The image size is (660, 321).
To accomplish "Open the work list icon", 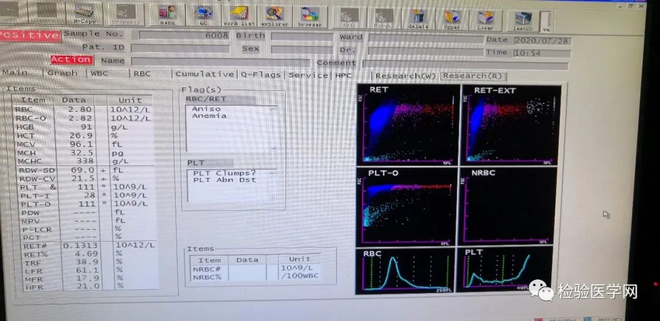I will point(239,16).
